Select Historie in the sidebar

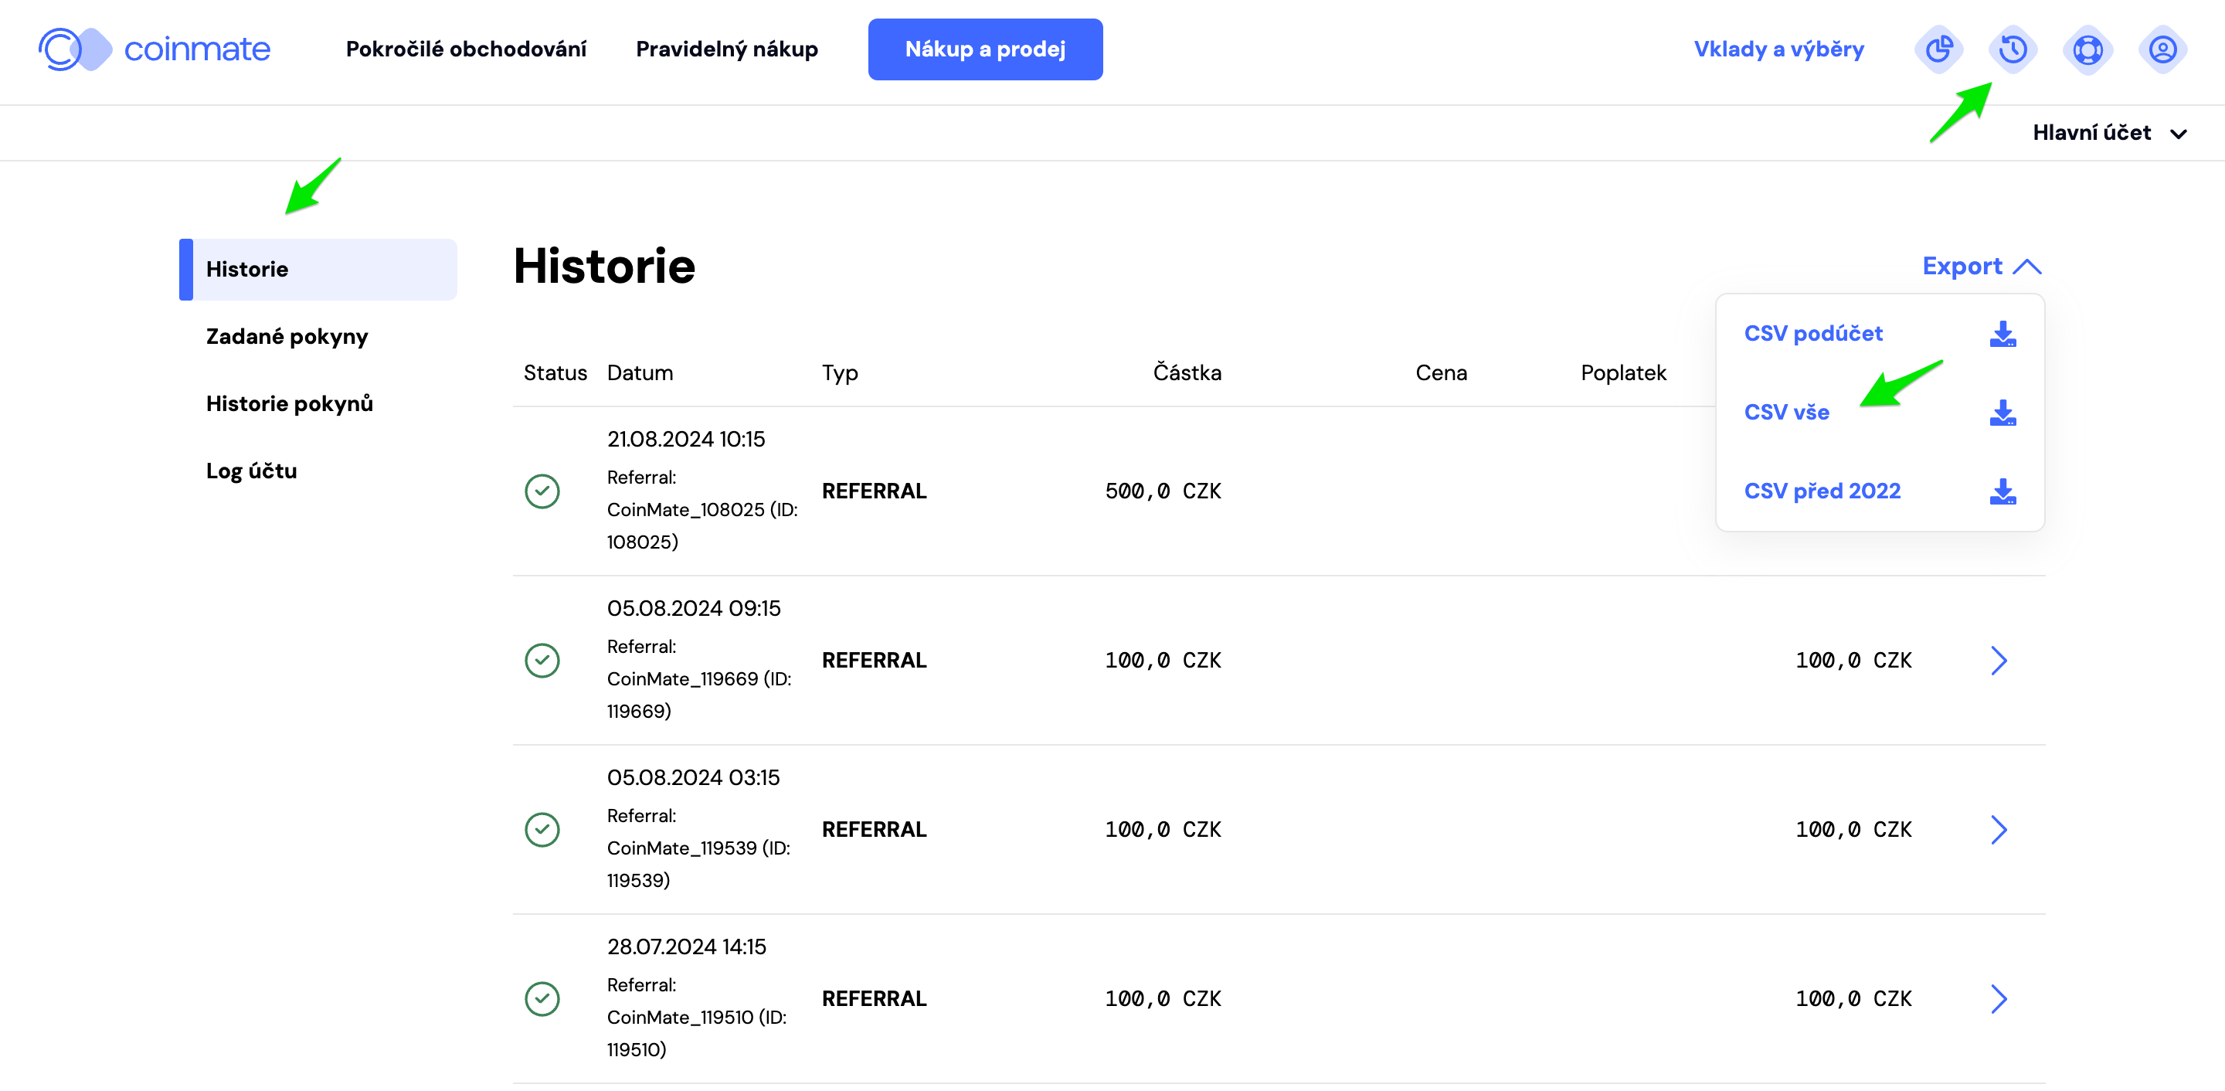point(318,270)
